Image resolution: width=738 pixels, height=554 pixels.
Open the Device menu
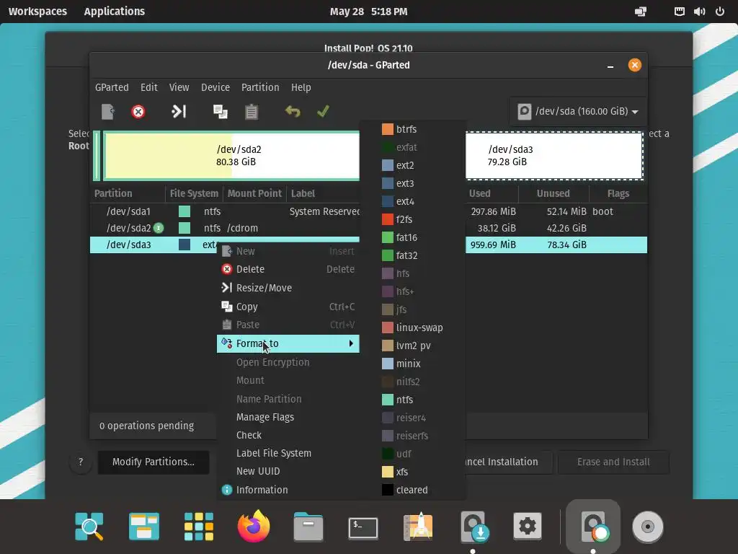pos(215,87)
